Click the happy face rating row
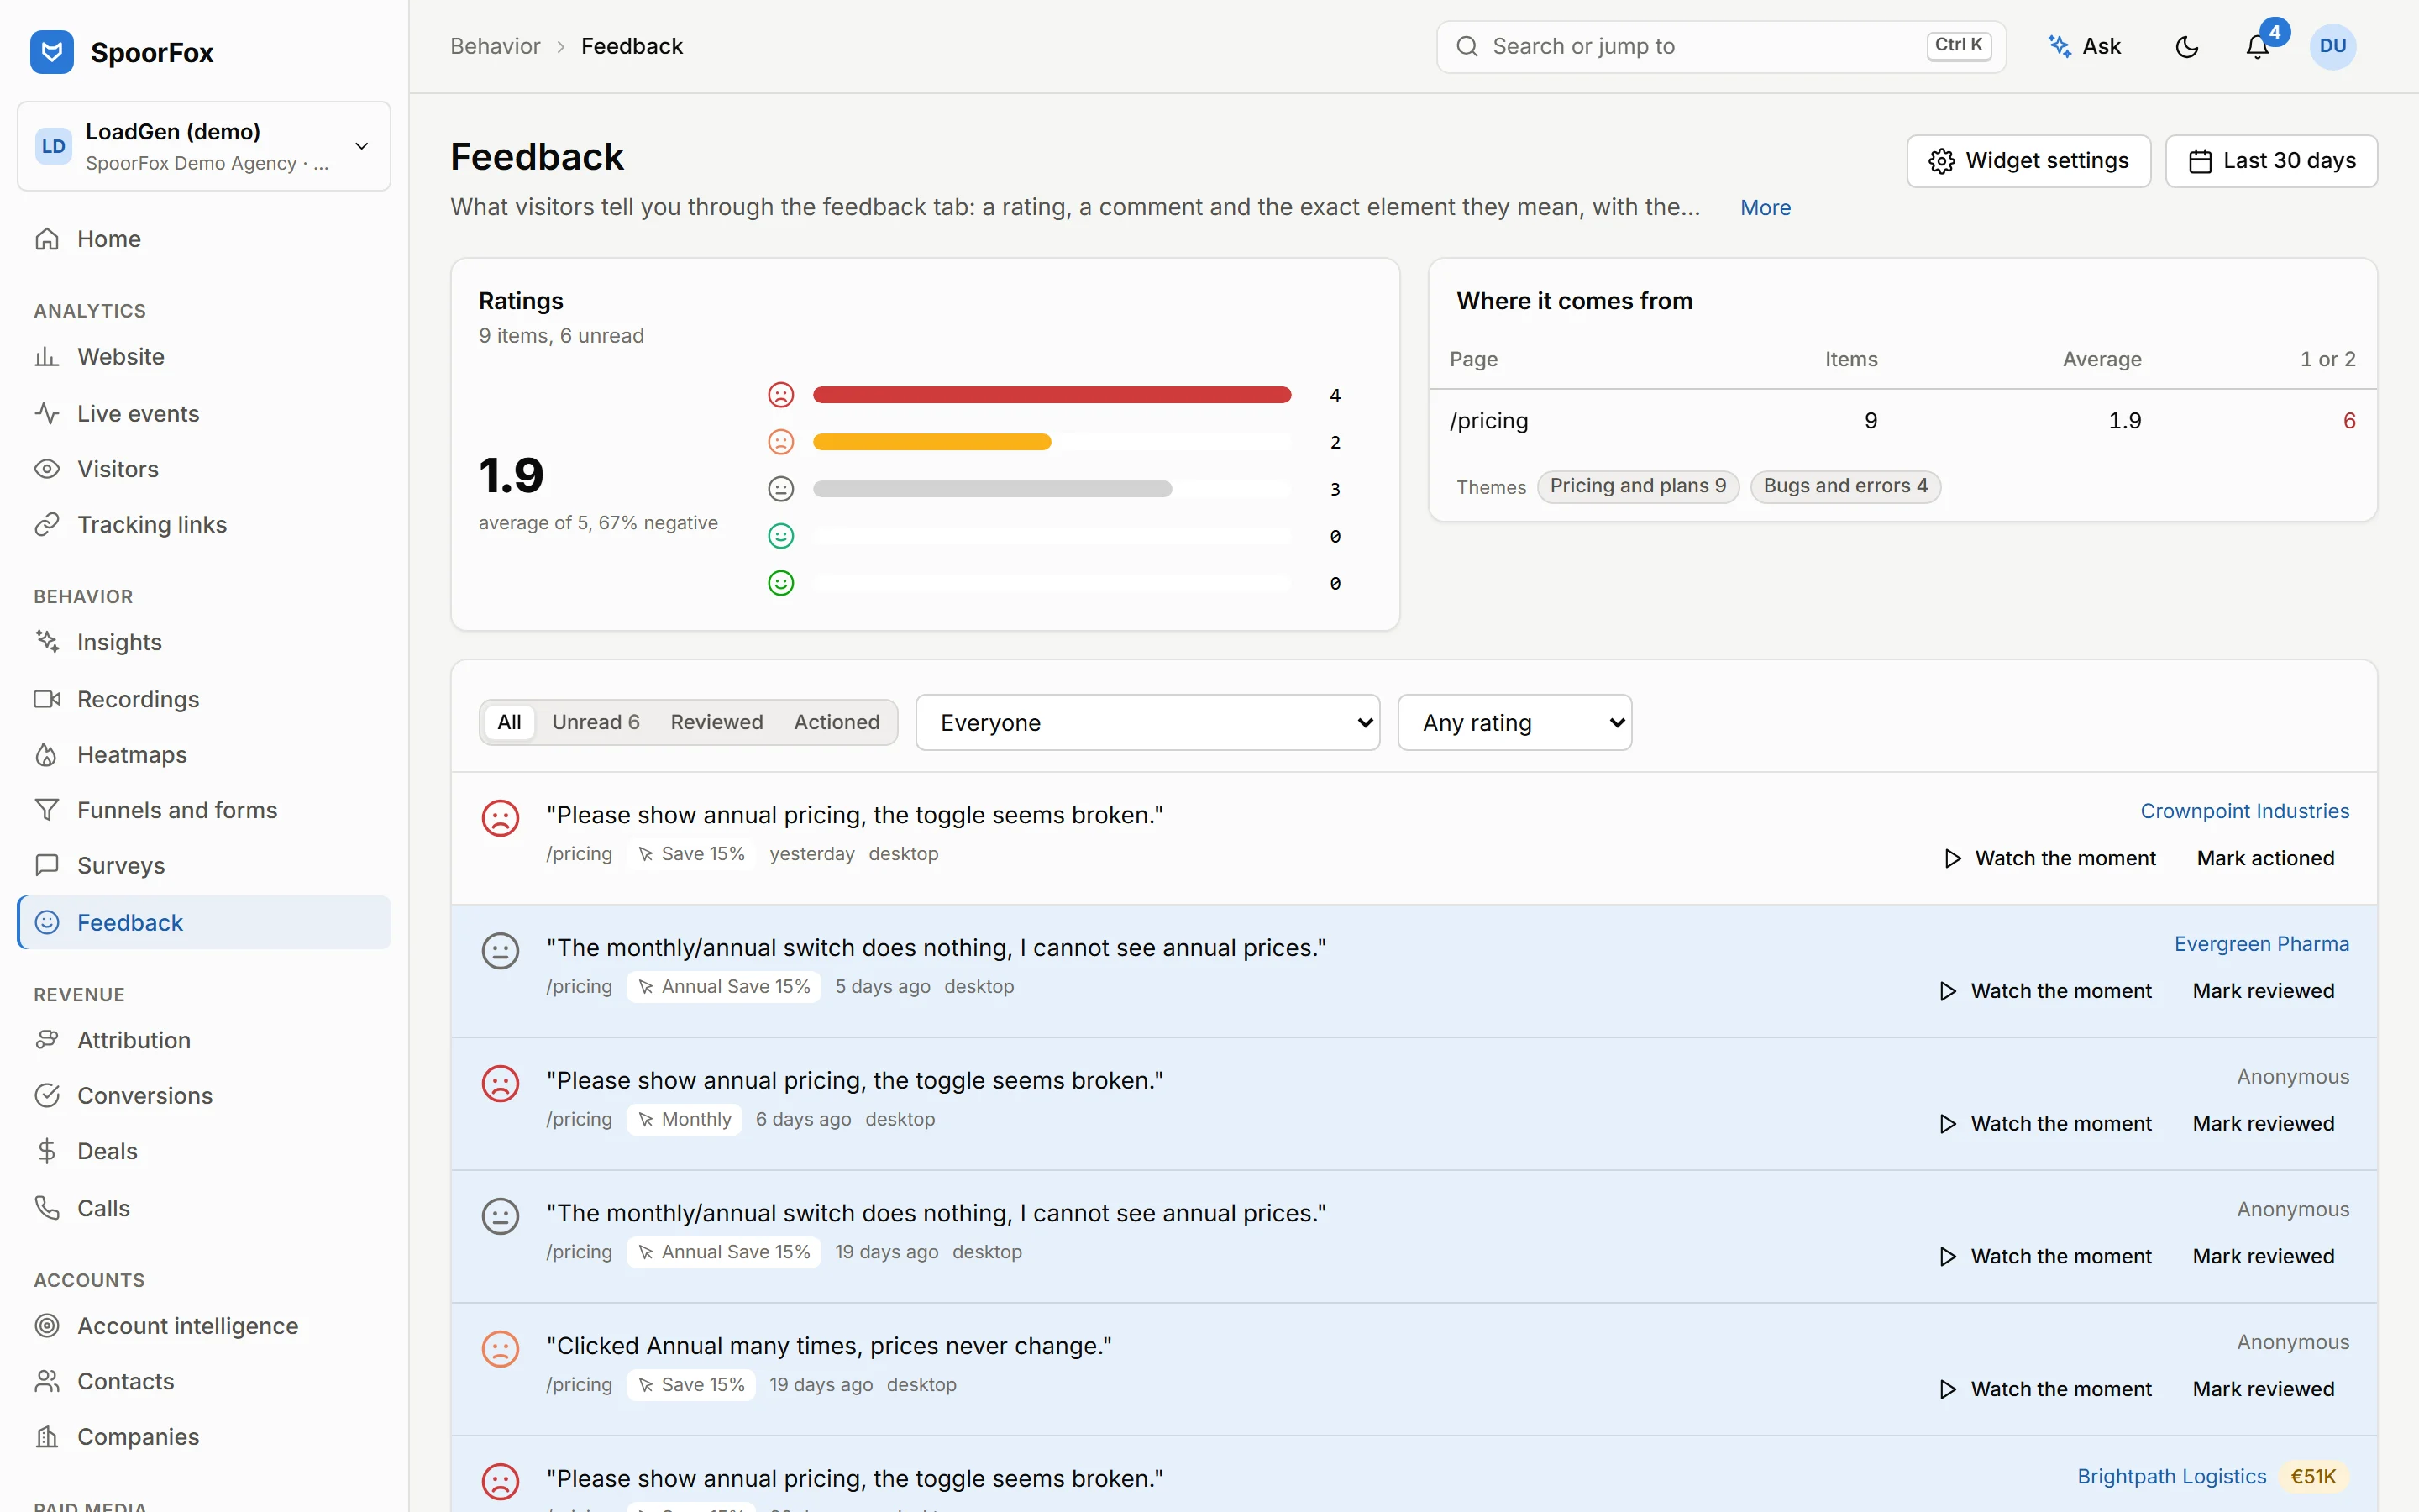The image size is (2419, 1512). [1055, 536]
